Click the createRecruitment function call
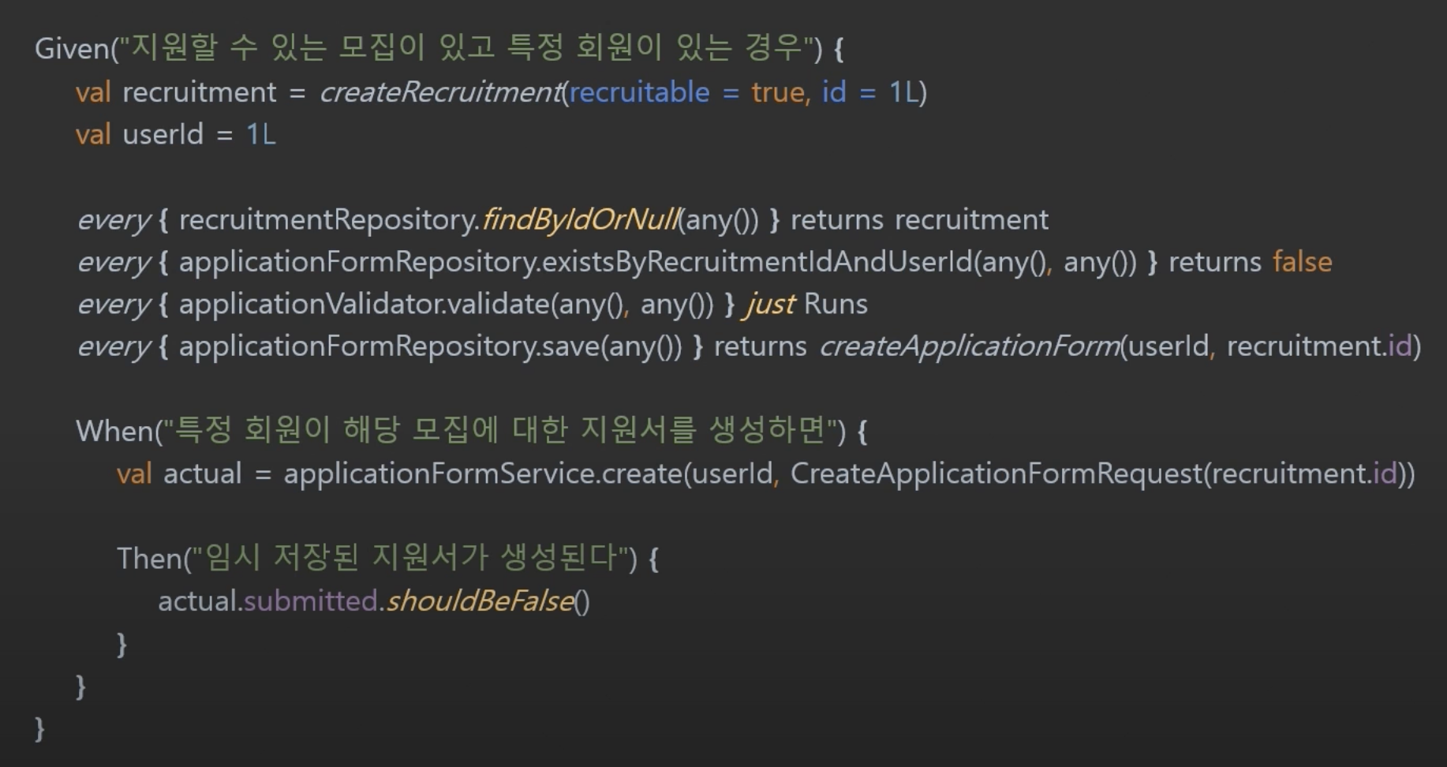 (x=440, y=92)
